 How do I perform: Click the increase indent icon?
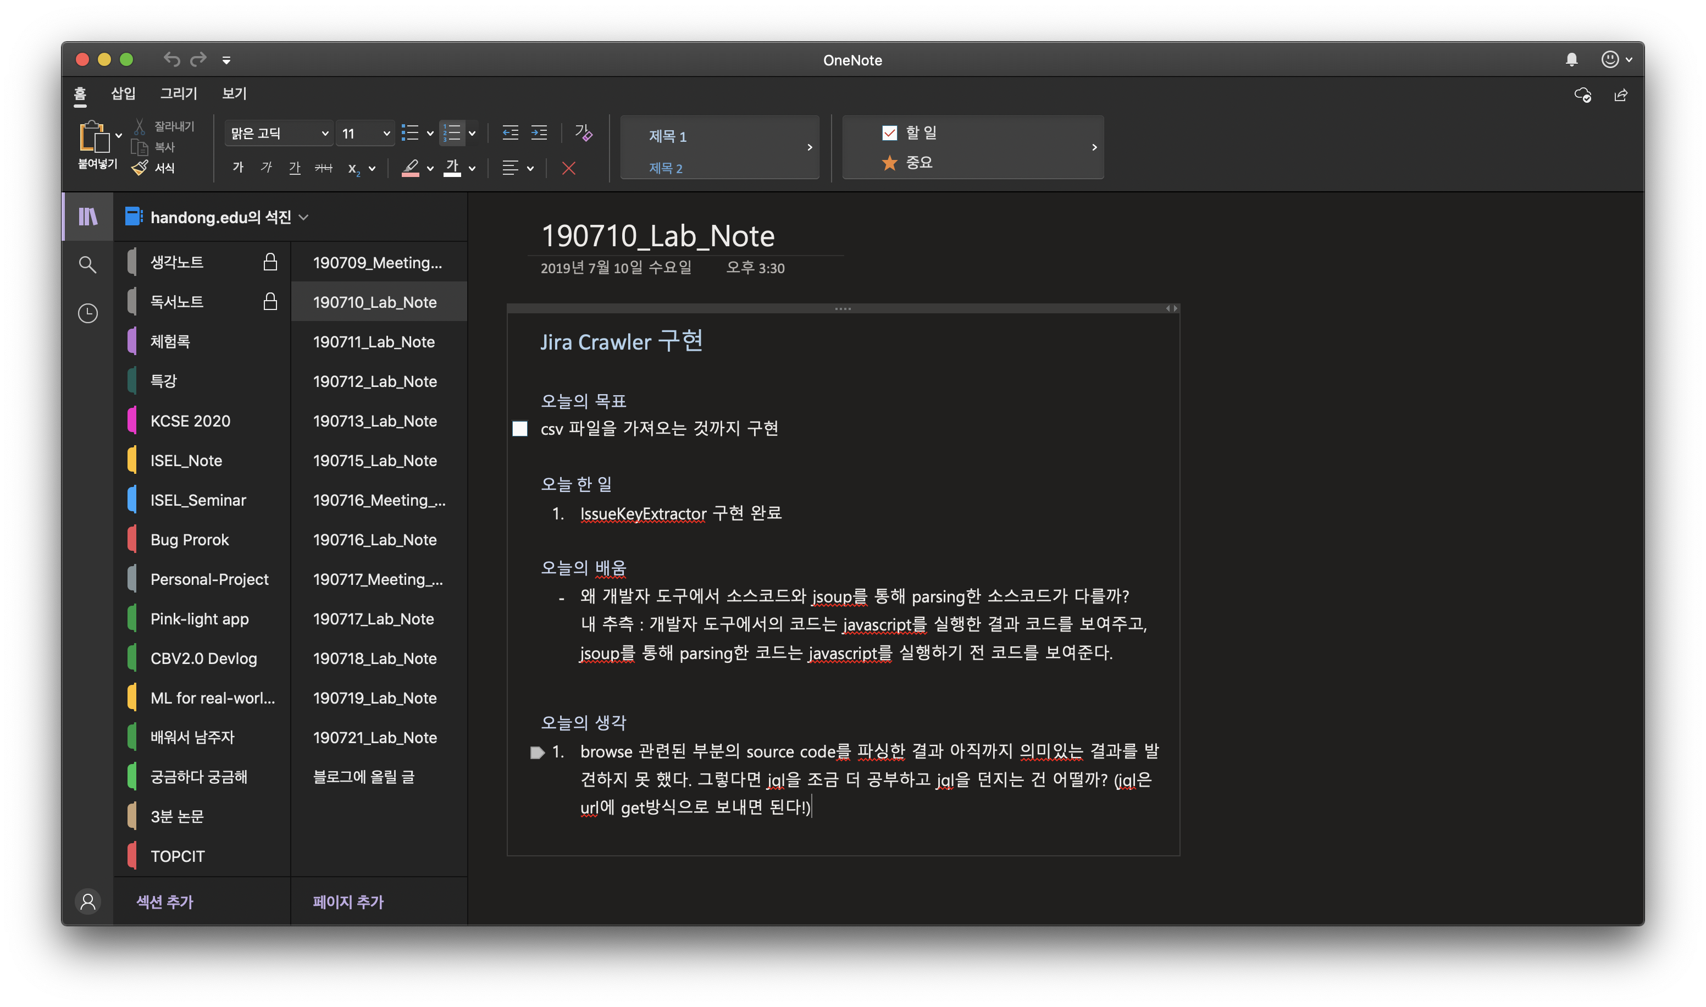point(539,133)
